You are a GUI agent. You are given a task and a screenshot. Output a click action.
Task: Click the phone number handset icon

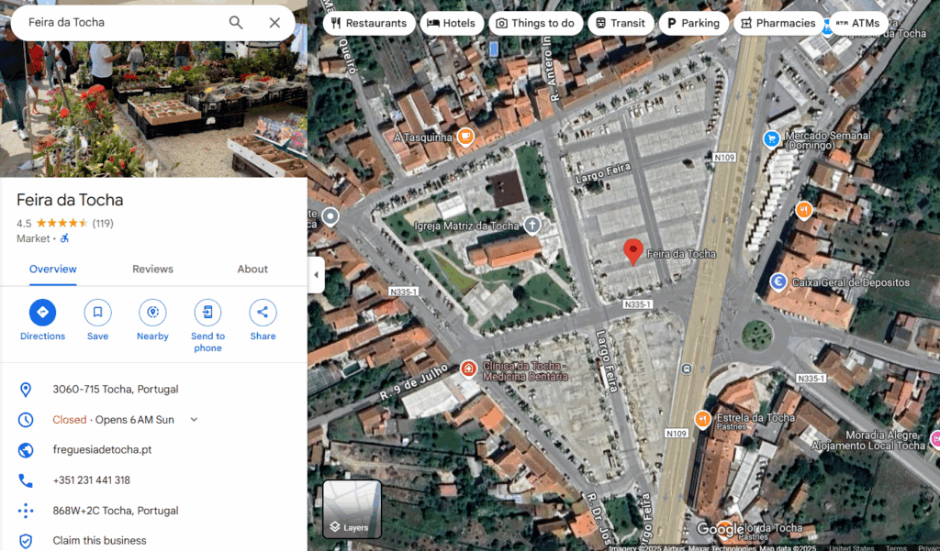coord(26,480)
